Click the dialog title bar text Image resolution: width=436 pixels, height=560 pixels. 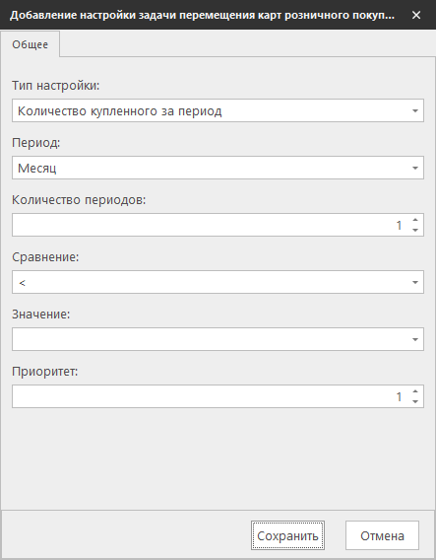202,15
